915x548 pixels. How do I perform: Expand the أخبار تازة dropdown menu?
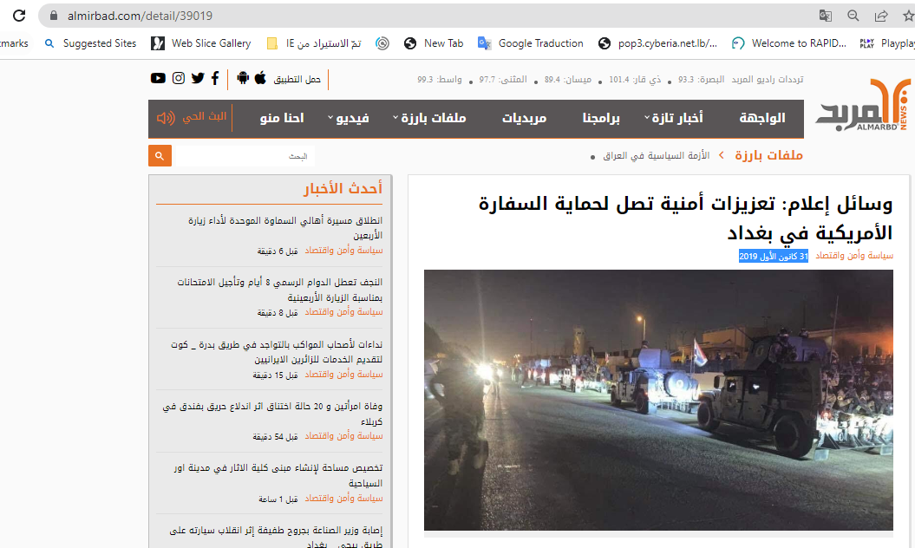(x=674, y=118)
